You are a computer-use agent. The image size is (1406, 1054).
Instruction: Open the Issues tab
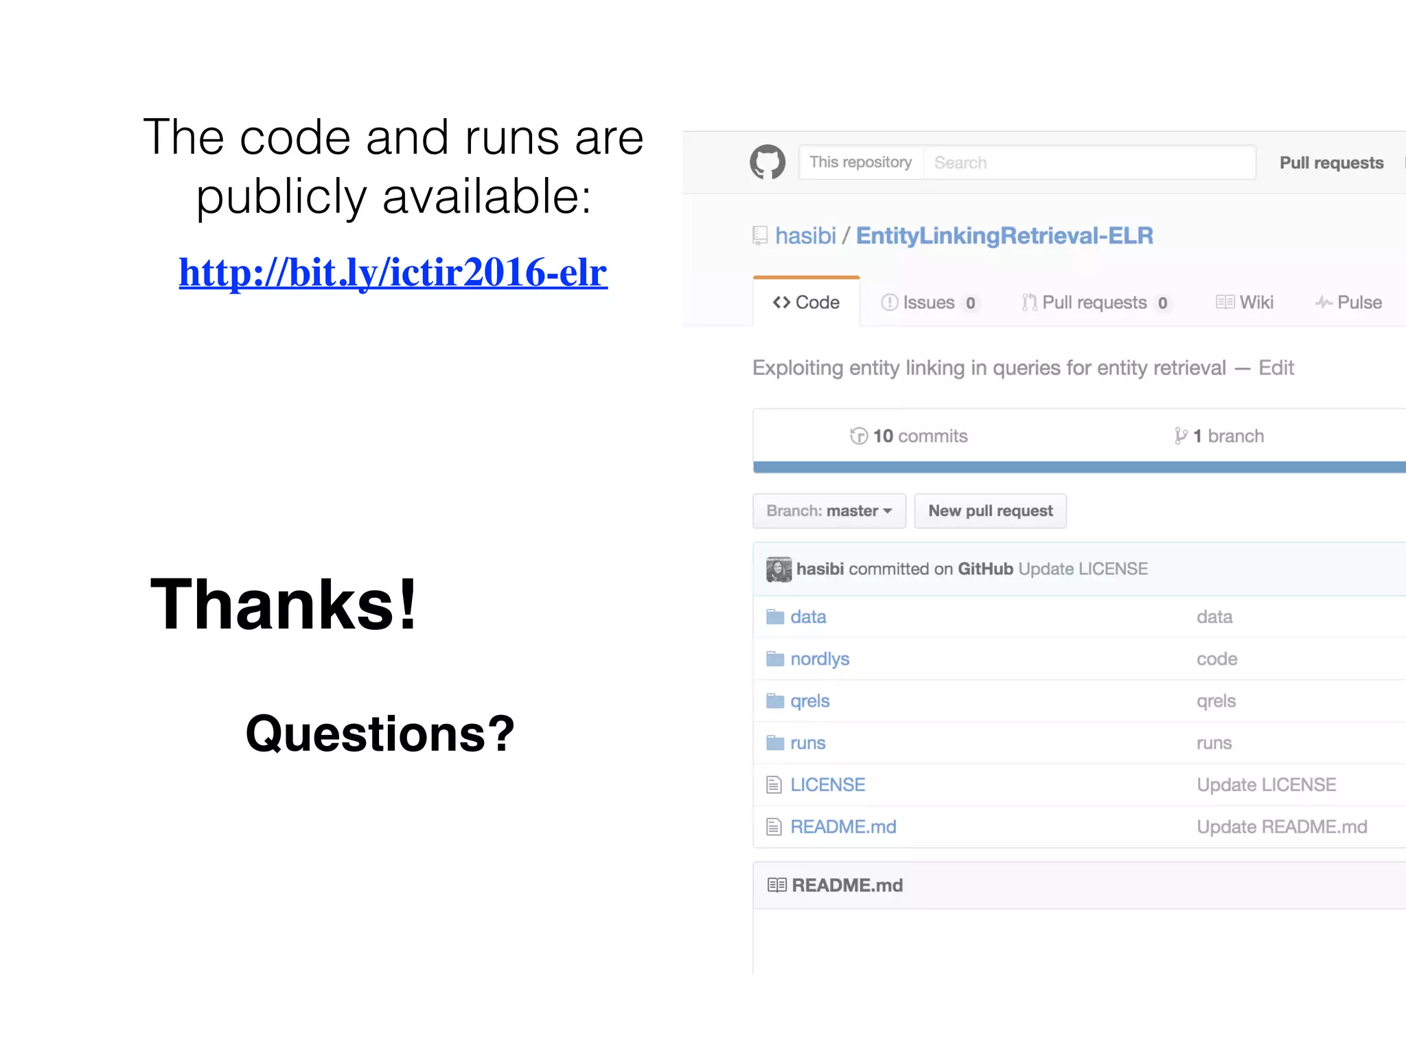tap(931, 303)
